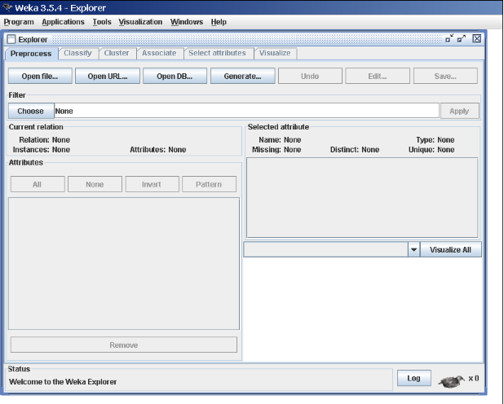Viewport: 504px width, 404px height.
Task: Select All attributes
Action: 38,184
